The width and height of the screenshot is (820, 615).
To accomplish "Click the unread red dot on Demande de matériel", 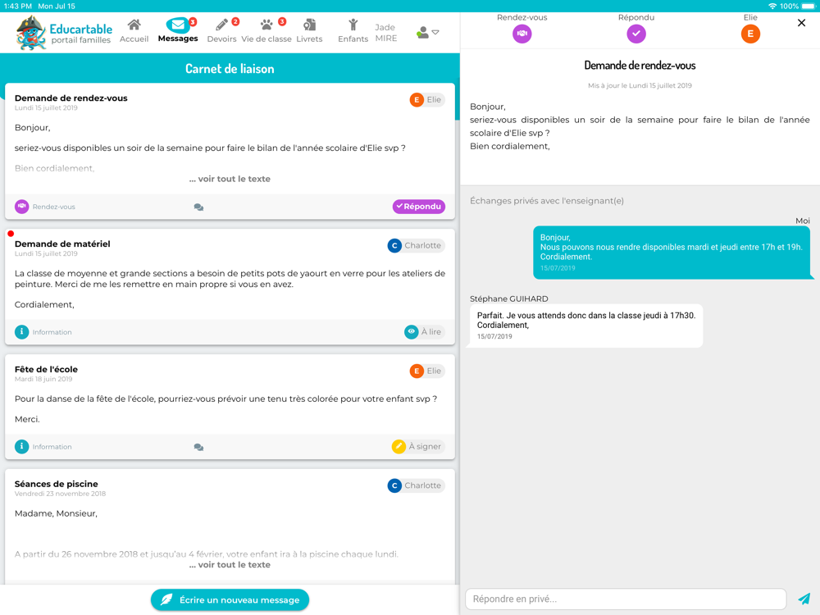I will coord(11,234).
